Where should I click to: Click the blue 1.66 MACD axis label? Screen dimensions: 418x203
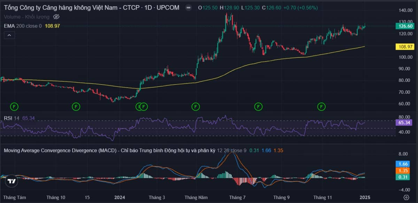click(403, 164)
